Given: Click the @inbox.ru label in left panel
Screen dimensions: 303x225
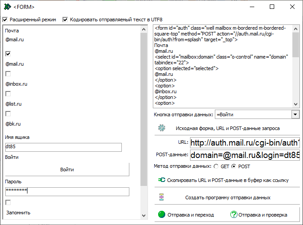Looking at the screenshot, I should pos(16,84).
